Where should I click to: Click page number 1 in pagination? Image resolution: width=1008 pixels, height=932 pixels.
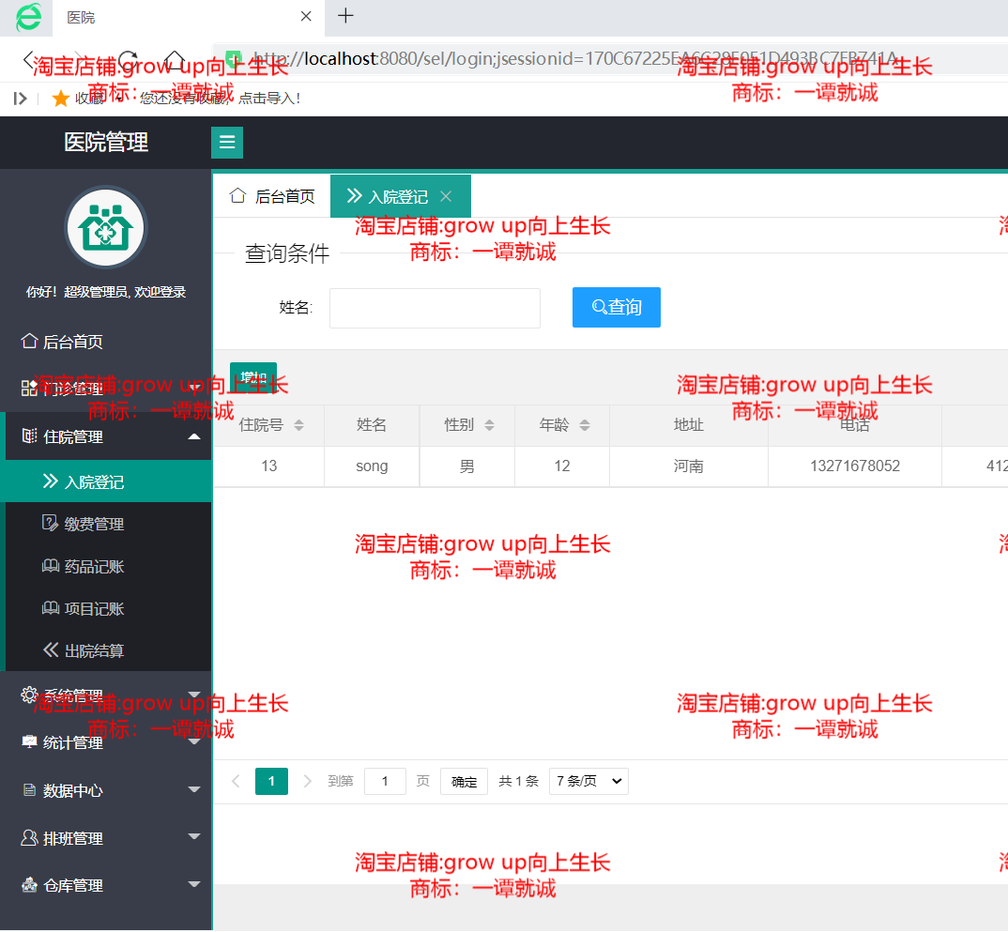(271, 780)
